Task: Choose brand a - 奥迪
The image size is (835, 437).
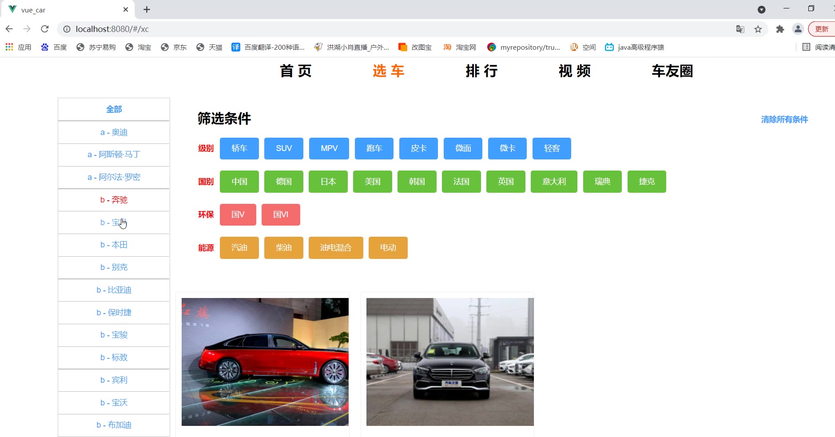Action: pos(114,132)
